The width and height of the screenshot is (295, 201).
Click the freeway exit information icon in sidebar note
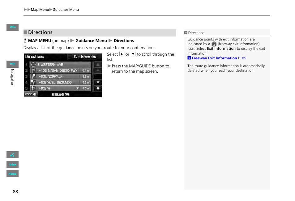point(214,44)
